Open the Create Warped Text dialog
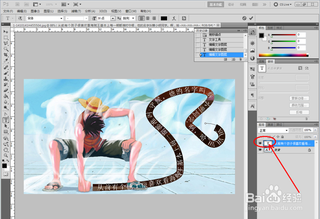 pos(174,18)
